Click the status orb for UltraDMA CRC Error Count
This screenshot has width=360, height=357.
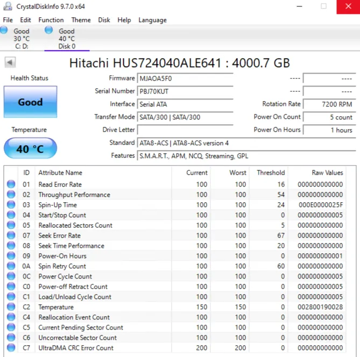[x=11, y=348]
